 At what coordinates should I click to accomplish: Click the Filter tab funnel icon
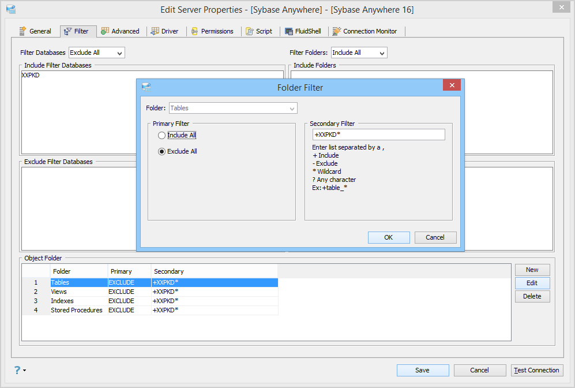point(68,32)
